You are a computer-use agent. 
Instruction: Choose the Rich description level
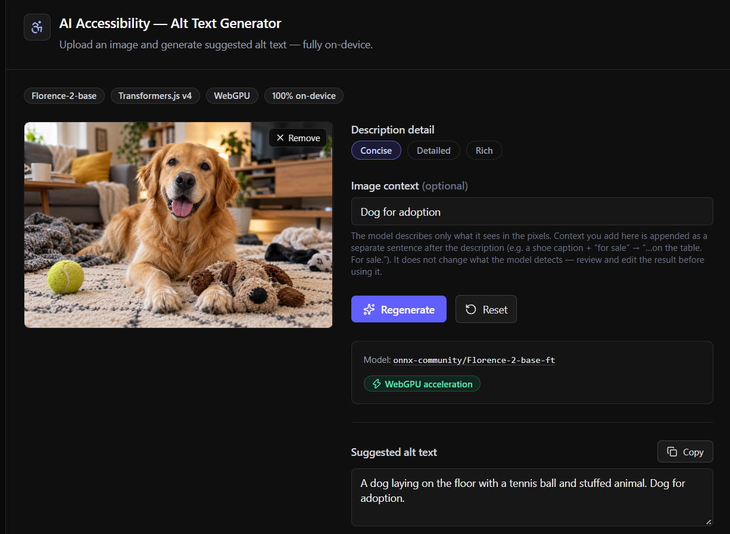pyautogui.click(x=484, y=150)
